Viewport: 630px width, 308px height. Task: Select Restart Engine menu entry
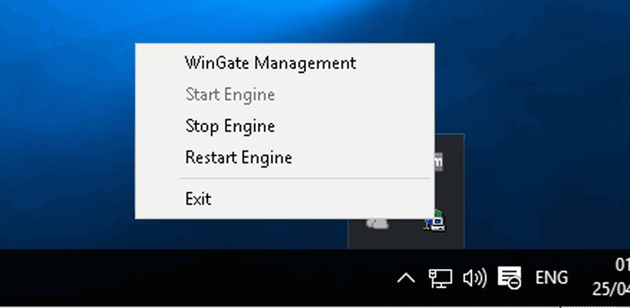click(x=285, y=158)
